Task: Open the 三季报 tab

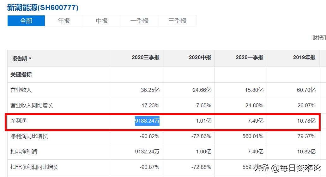Action: click(178, 21)
